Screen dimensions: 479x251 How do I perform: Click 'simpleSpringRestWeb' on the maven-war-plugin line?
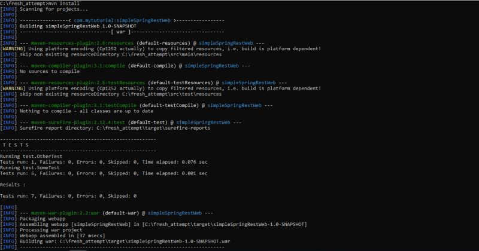[x=175, y=213]
